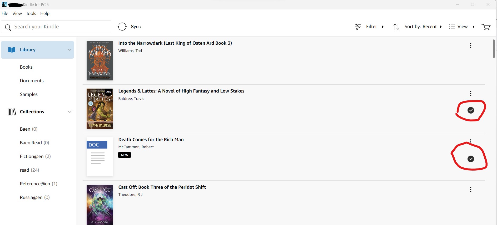Open the shopping cart store icon
The width and height of the screenshot is (497, 225).
pos(486,27)
